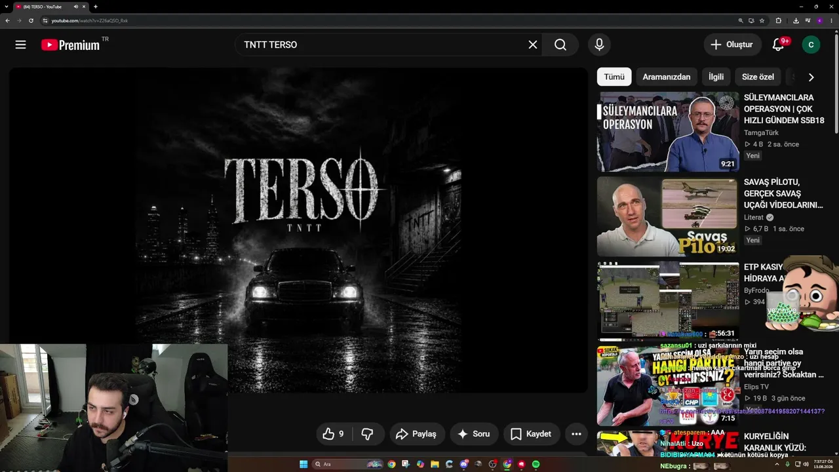Save the video with Kaydet

[530, 434]
